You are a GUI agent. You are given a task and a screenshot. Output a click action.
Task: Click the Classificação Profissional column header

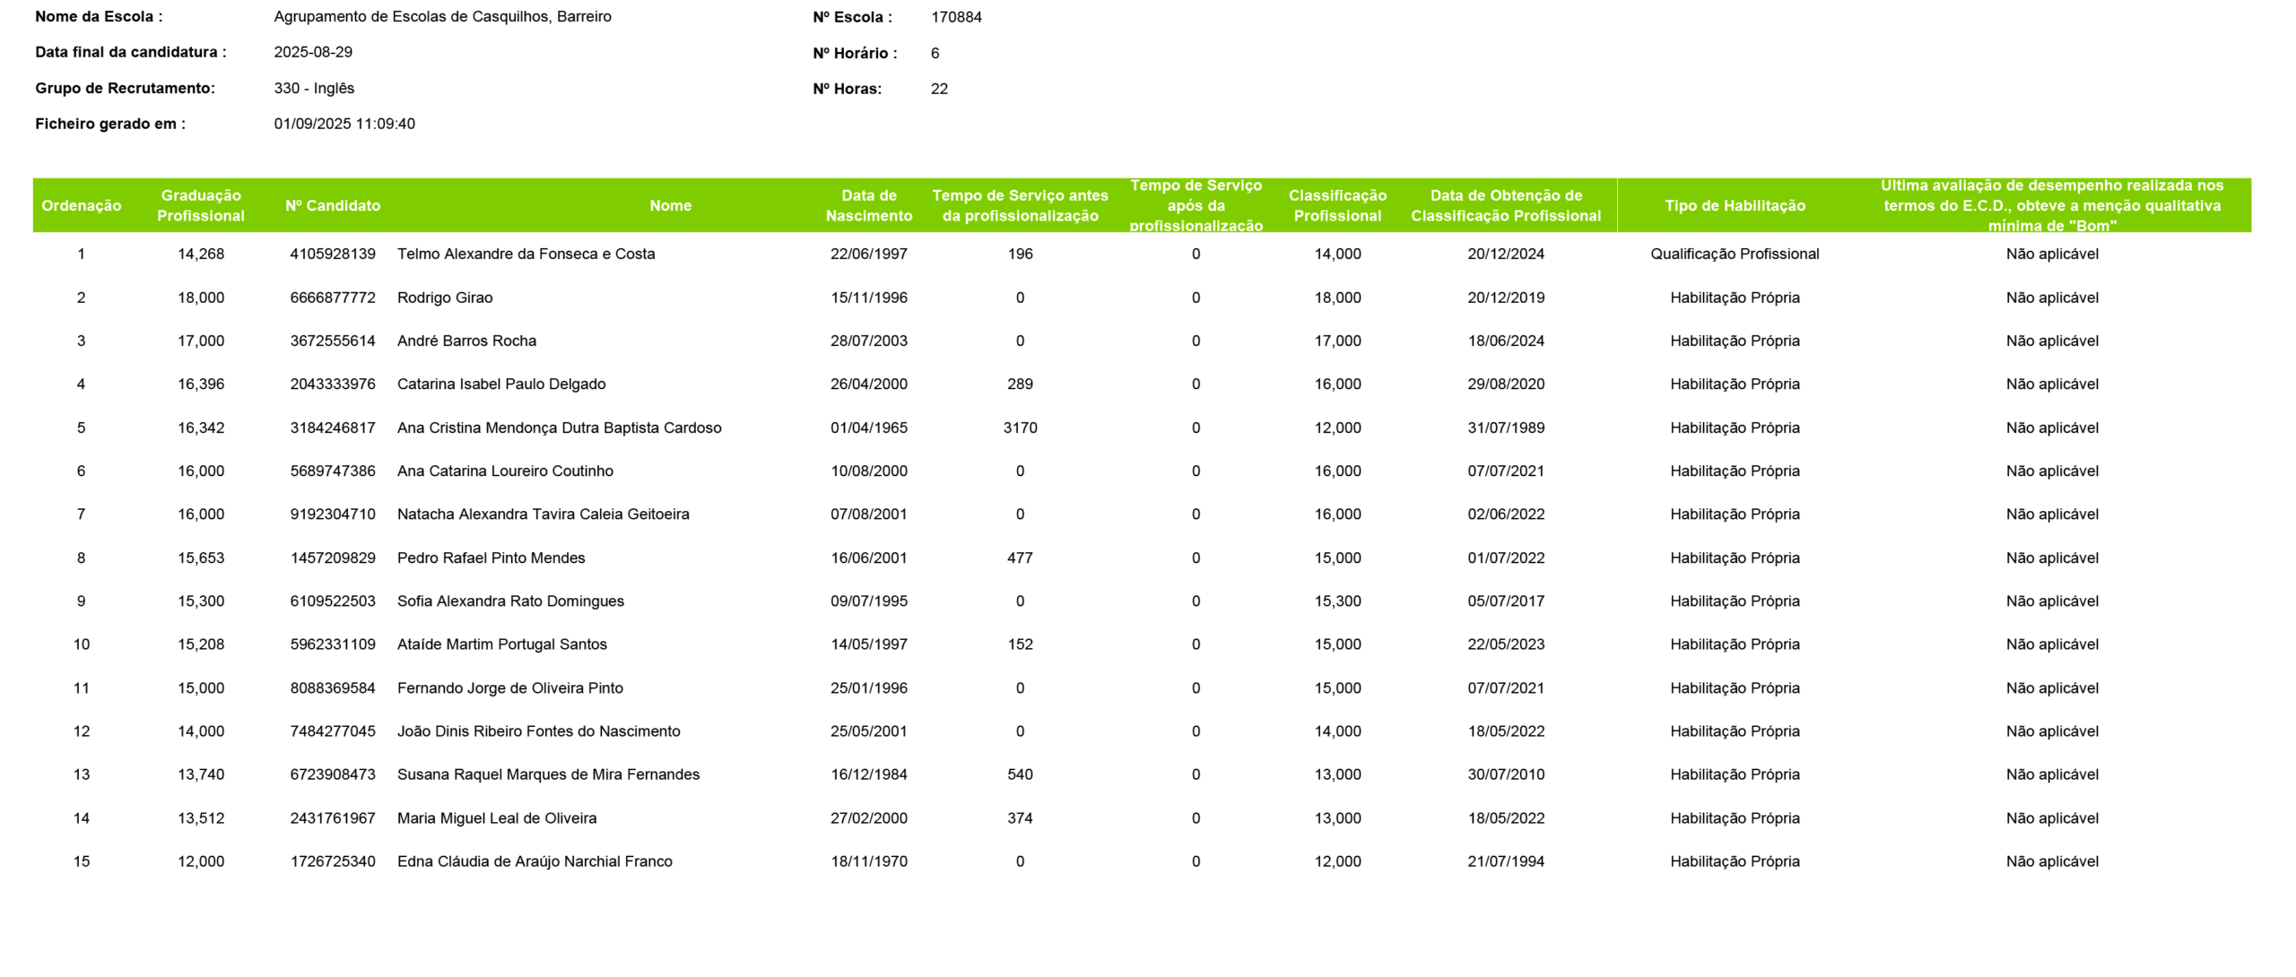point(1337,205)
